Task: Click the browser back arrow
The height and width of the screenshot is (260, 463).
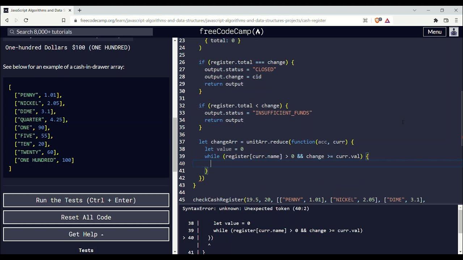Action: click(x=7, y=20)
